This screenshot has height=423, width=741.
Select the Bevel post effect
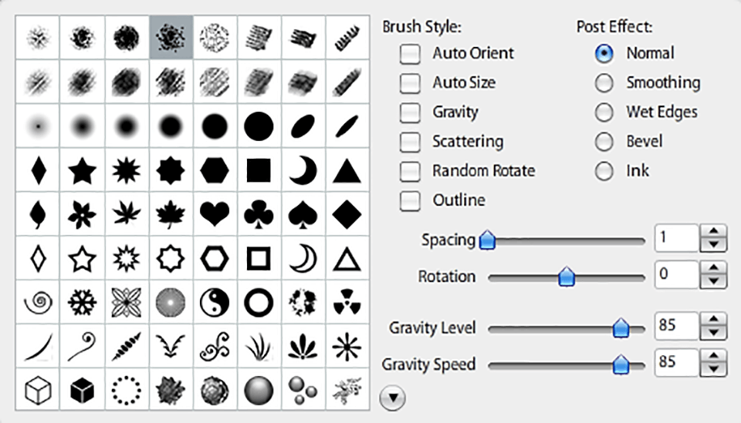[604, 142]
